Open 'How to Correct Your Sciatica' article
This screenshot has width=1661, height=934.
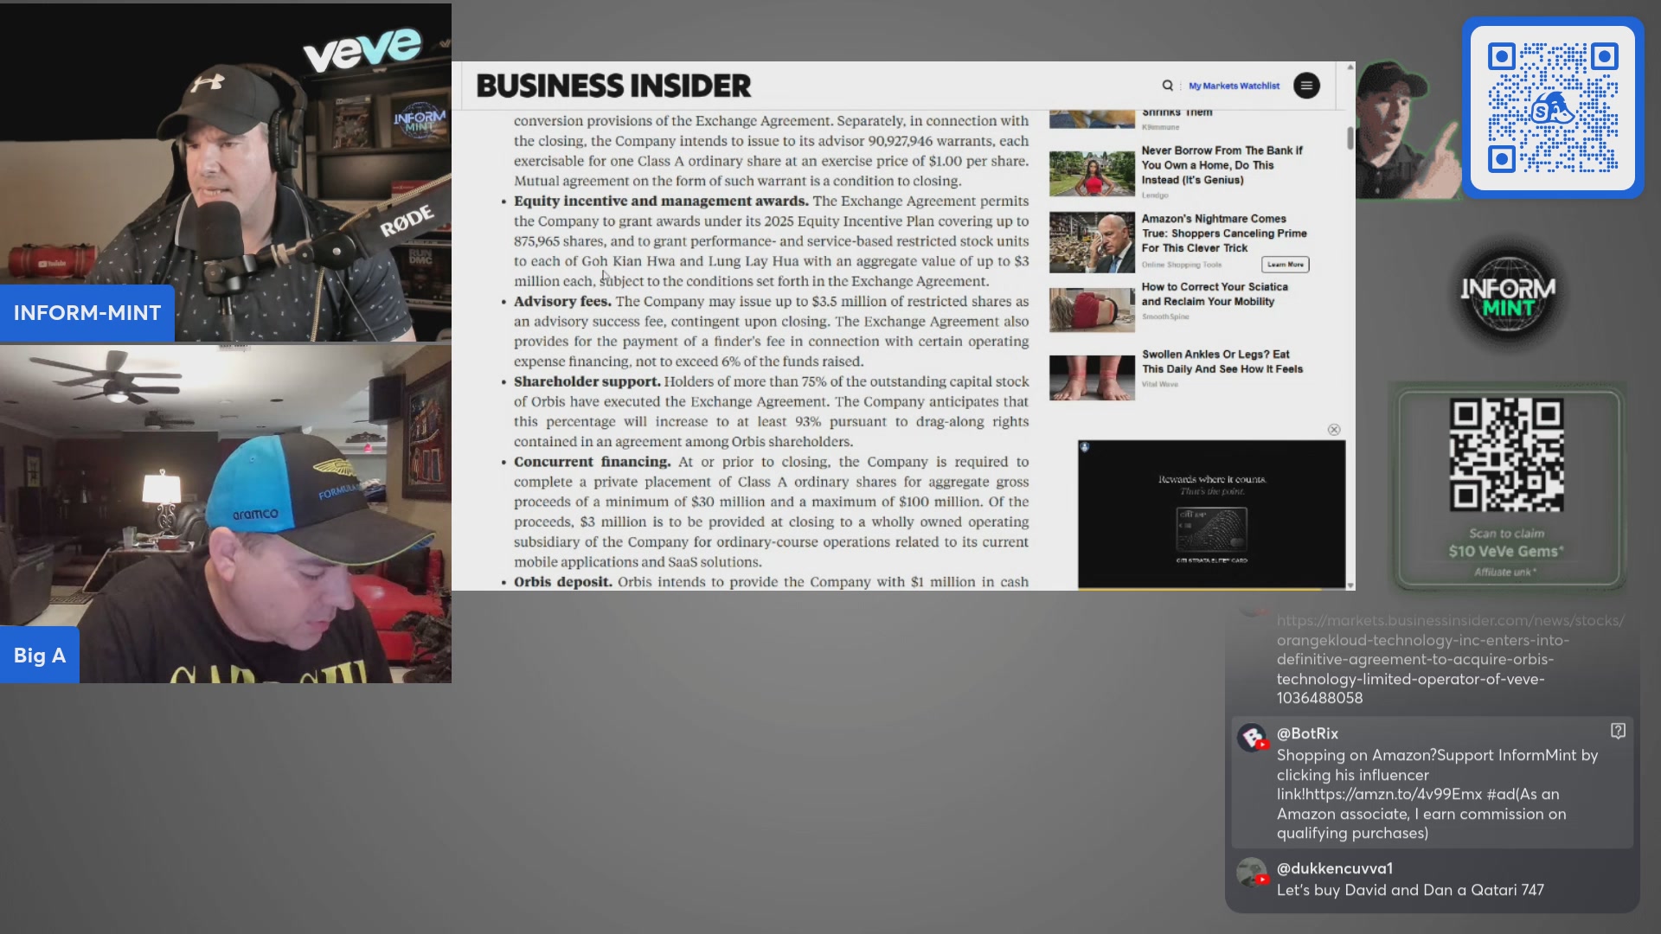(1215, 294)
